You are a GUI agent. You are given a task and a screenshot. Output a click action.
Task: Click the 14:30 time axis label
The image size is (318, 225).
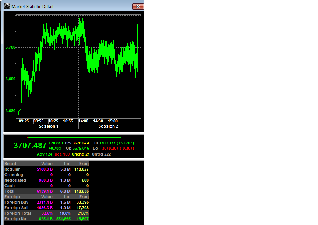coord(98,121)
